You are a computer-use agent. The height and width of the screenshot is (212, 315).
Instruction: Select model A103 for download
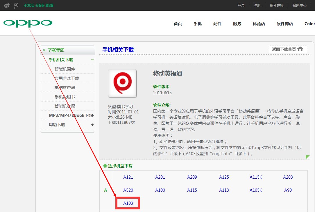point(128,203)
